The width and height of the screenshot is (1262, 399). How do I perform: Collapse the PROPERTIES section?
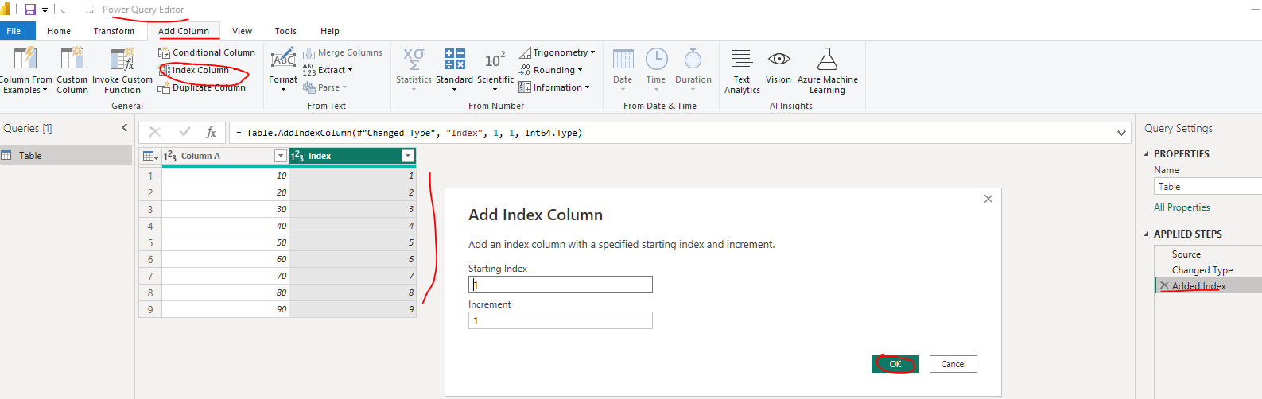tap(1147, 154)
